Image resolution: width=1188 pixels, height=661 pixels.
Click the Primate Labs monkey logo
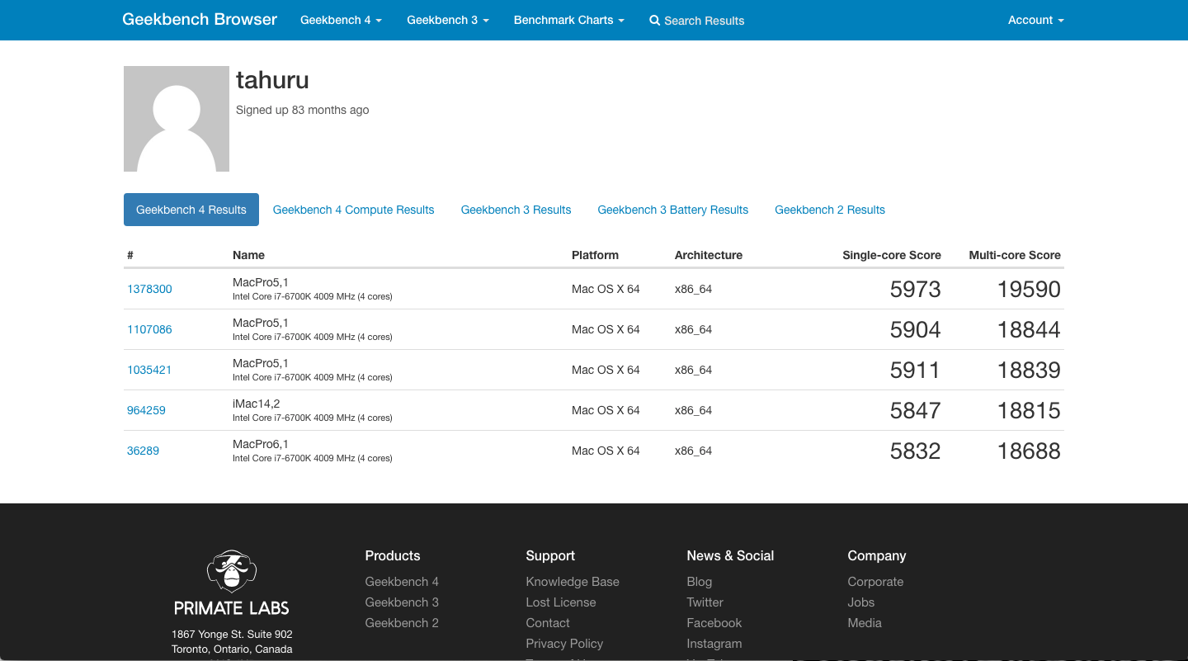click(x=231, y=571)
